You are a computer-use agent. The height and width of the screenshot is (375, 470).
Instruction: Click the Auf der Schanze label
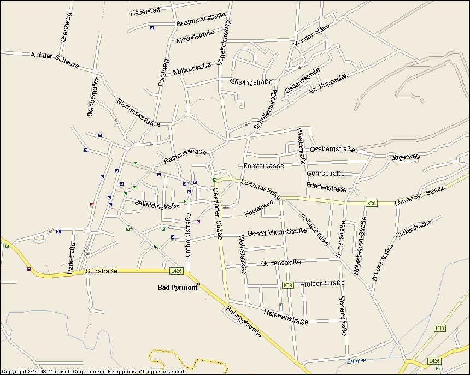click(55, 61)
